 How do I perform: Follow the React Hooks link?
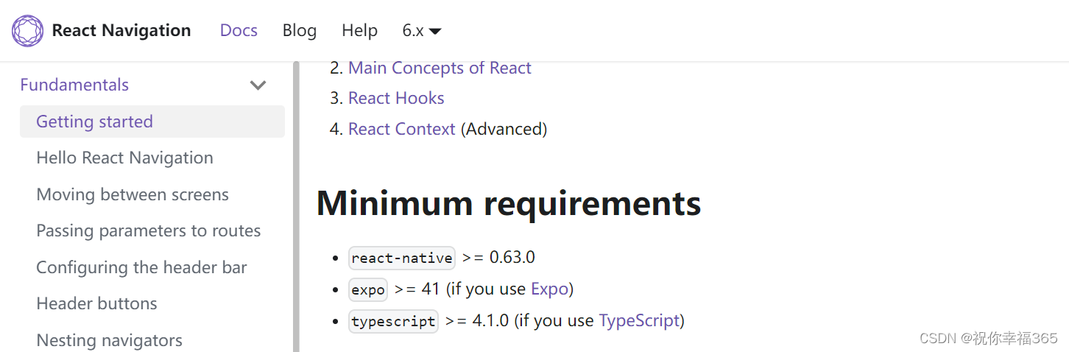click(396, 98)
